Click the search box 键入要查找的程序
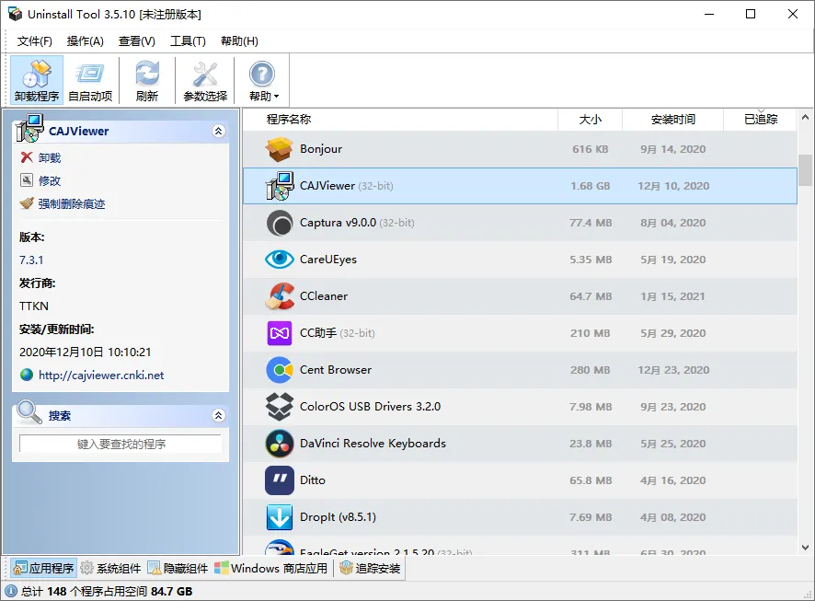This screenshot has width=815, height=601. click(121, 444)
